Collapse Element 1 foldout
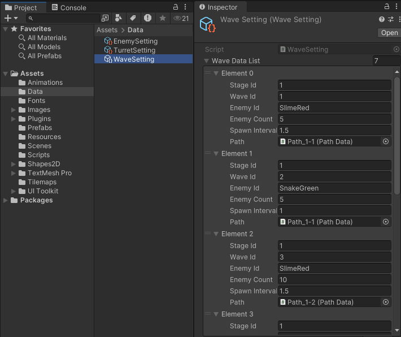This screenshot has height=337, width=401. 216,154
